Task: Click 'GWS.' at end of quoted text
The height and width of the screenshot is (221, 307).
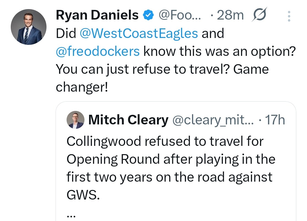Action: click(x=82, y=195)
